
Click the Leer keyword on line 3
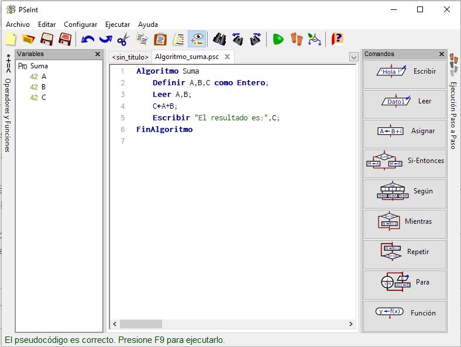pos(161,95)
